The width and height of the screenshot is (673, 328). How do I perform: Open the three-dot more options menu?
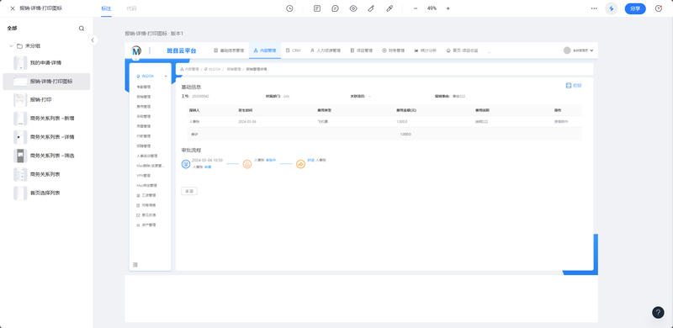(594, 8)
